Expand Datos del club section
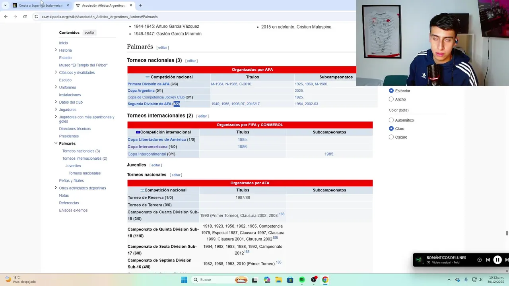 (56, 102)
